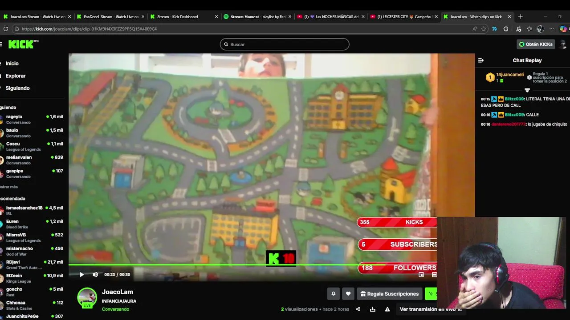Open baulo channel in sidebar
The width and height of the screenshot is (570, 320).
tap(32, 133)
